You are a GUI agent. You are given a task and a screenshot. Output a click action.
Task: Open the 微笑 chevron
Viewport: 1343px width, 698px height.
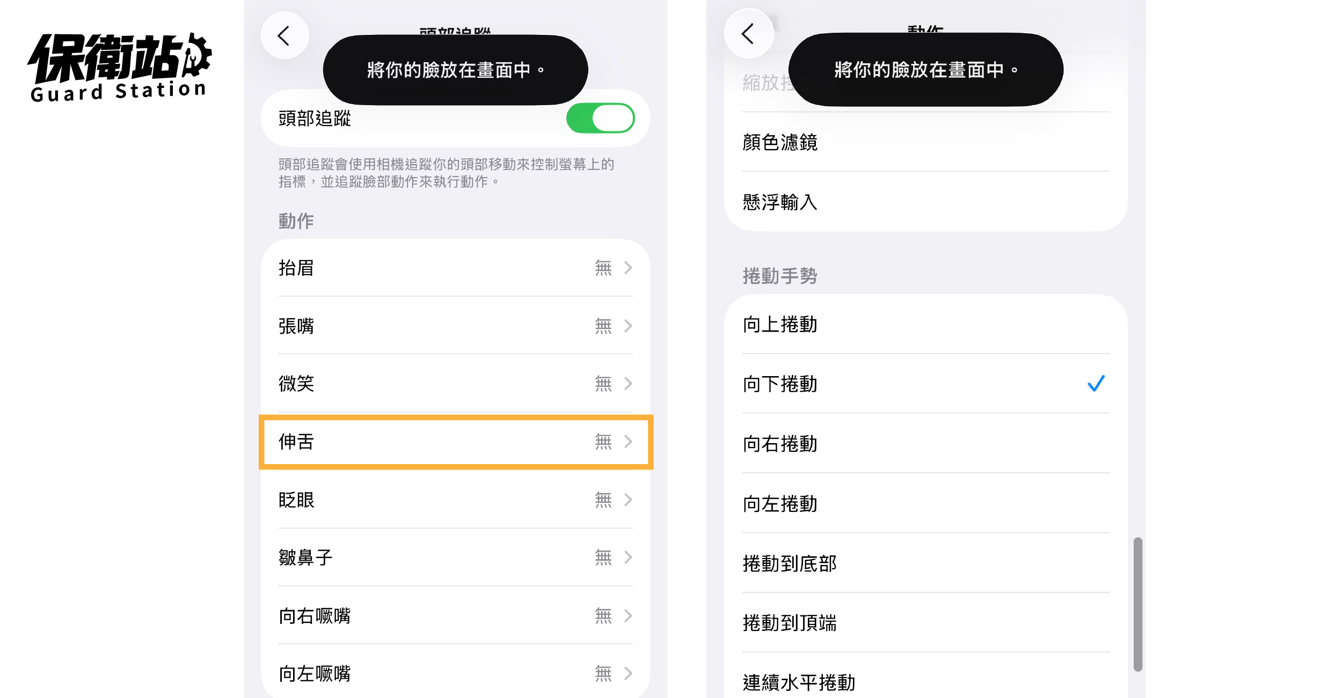click(628, 384)
